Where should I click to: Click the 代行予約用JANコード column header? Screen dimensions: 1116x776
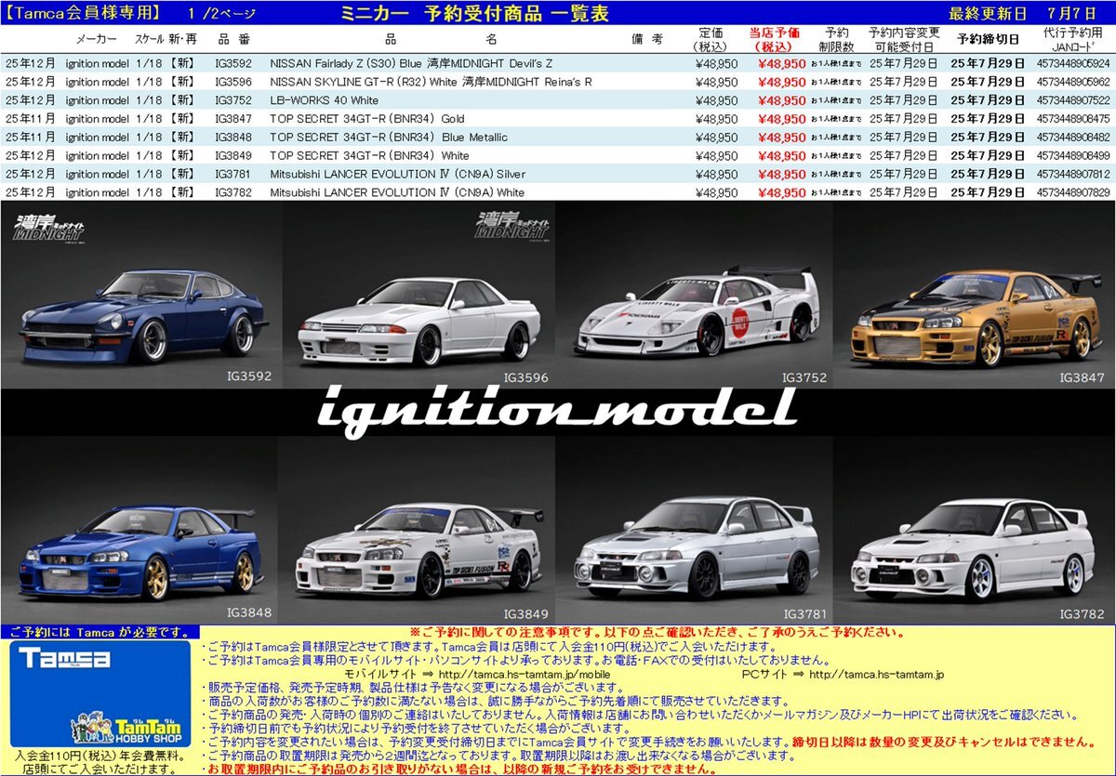coord(1072,39)
